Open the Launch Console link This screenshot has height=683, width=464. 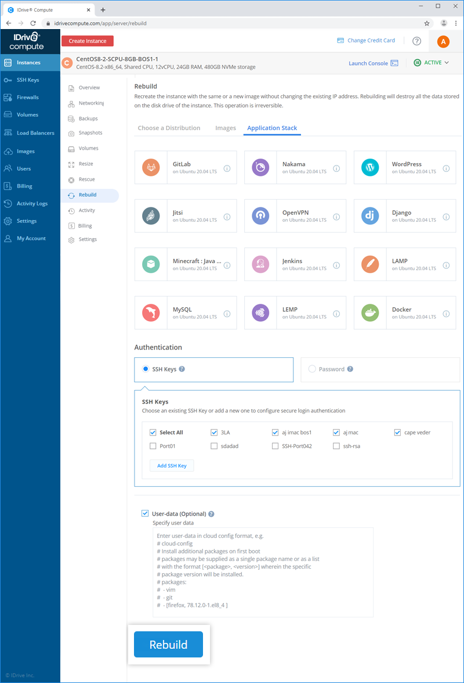[373, 63]
